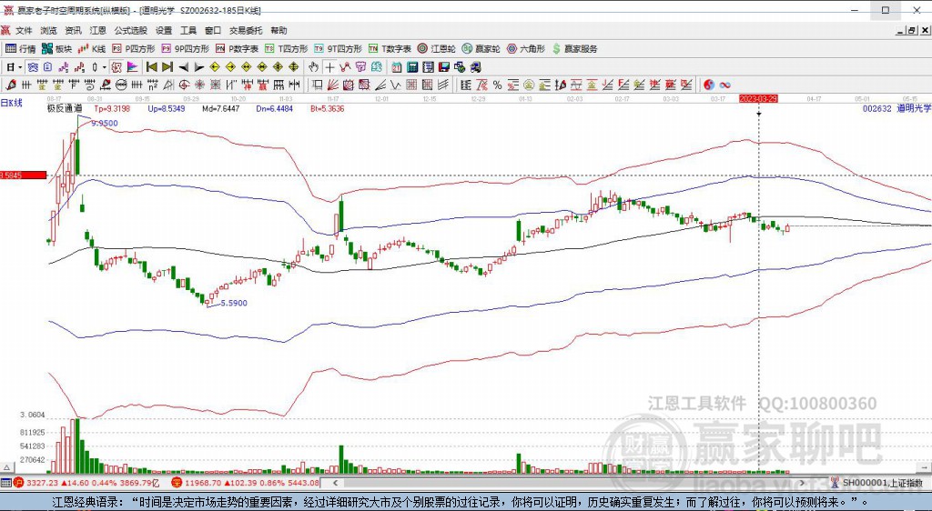The image size is (932, 511).
Task: Select the Gann fan lines tool
Action: click(333, 85)
